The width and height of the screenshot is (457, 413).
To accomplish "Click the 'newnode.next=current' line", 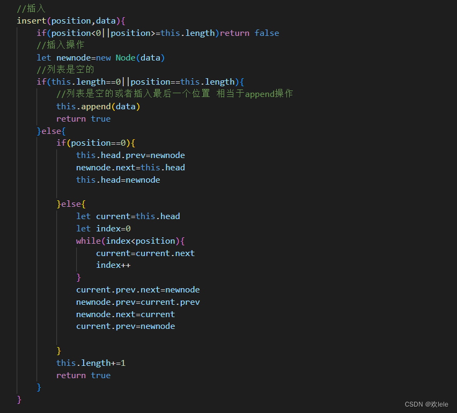I will click(126, 314).
